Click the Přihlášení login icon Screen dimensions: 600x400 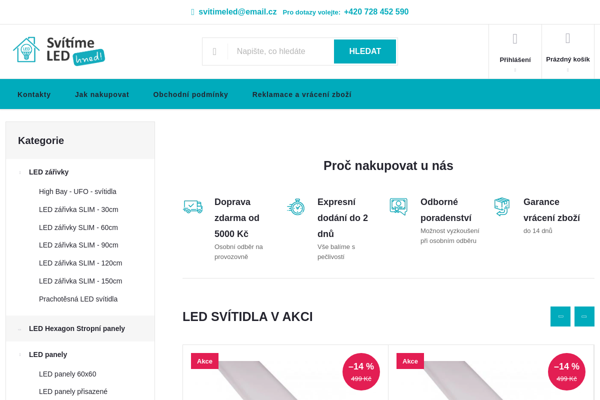[x=515, y=38]
